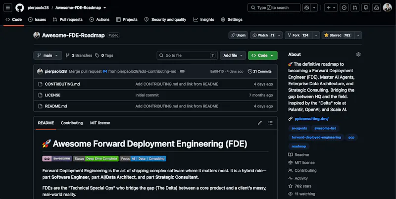The image size is (396, 199).
Task: Unstar the repository via Starred button
Action: point(338,35)
